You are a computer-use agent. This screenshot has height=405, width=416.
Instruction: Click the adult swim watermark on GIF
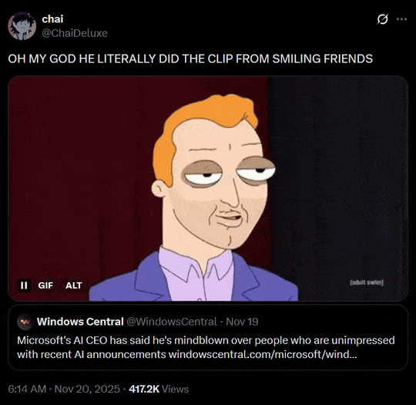tap(367, 282)
